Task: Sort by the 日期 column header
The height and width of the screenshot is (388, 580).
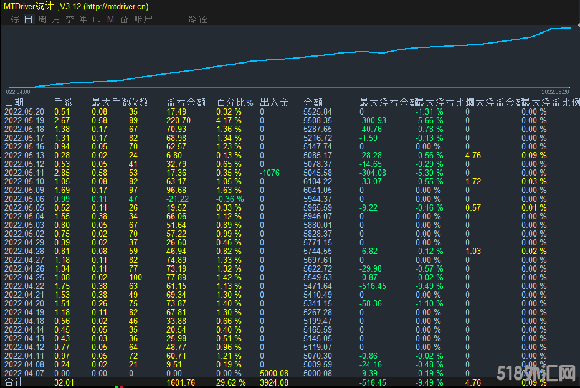Action: point(14,102)
